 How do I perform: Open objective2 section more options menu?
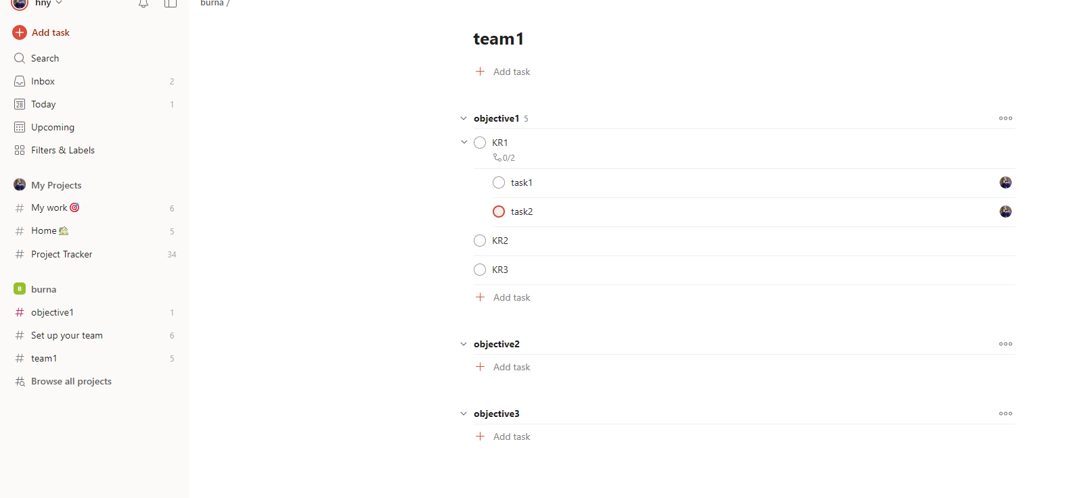pyautogui.click(x=1005, y=344)
